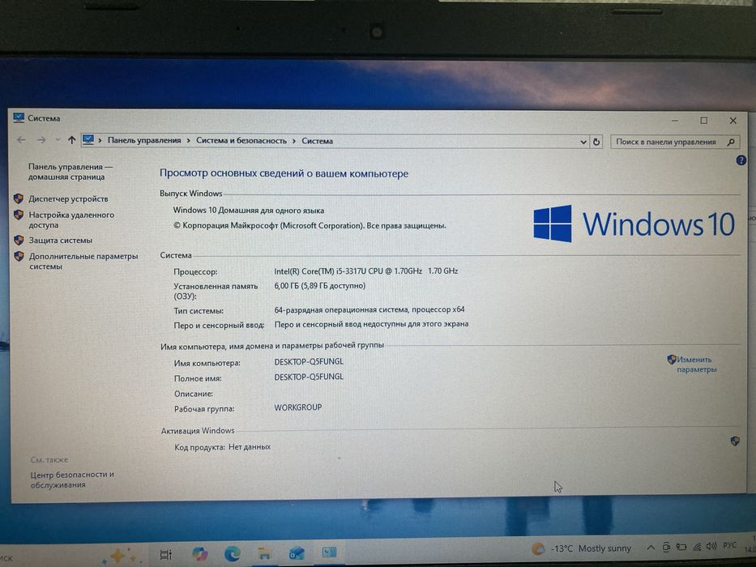The width and height of the screenshot is (756, 567).
Task: Go to Панель управления домашняя страница
Action: pos(70,172)
